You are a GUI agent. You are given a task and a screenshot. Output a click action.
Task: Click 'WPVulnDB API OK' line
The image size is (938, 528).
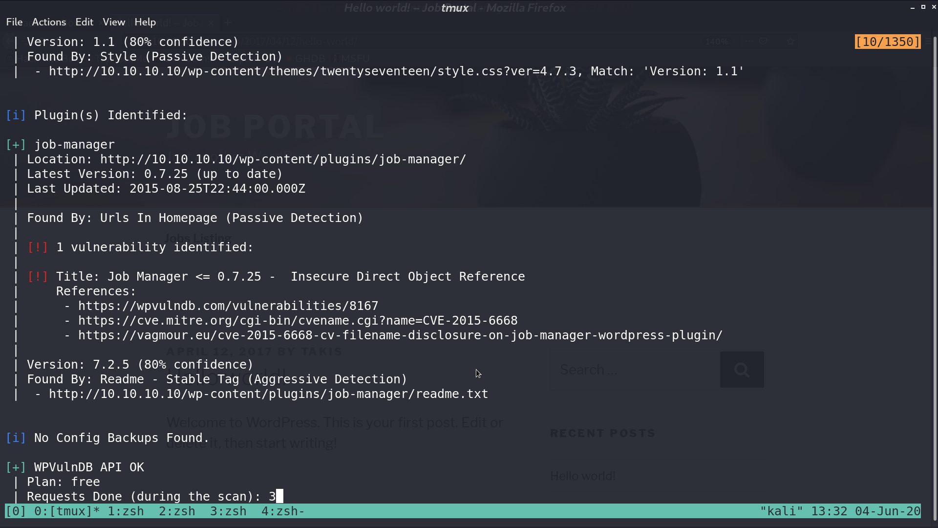click(75, 467)
